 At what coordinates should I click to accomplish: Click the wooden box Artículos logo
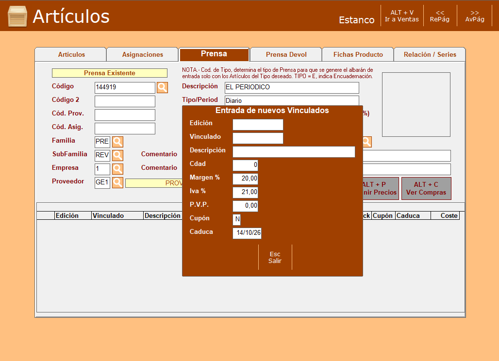click(17, 16)
